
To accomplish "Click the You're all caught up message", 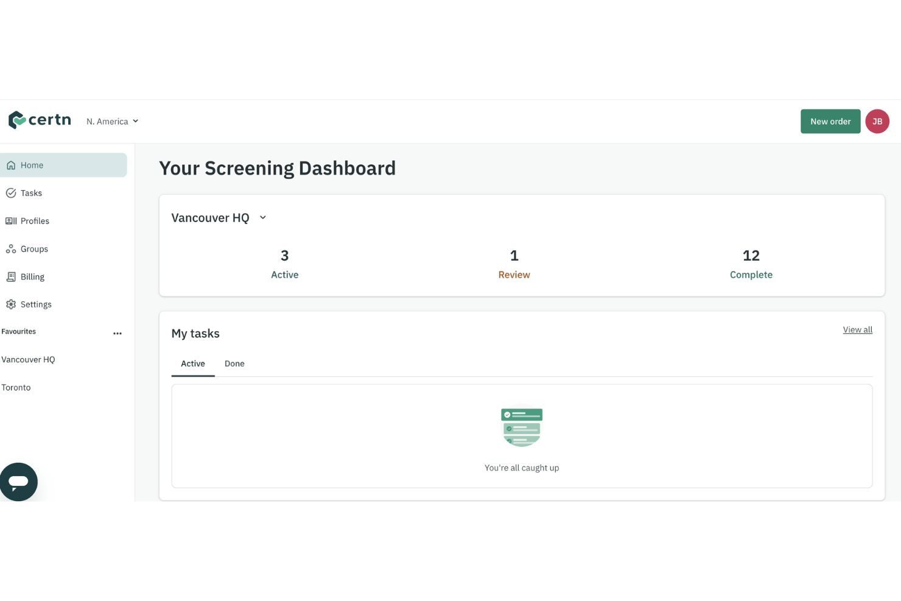I will (x=522, y=468).
